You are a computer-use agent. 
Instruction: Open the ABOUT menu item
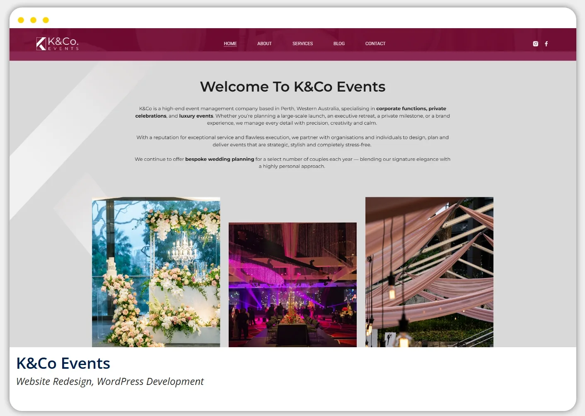264,44
